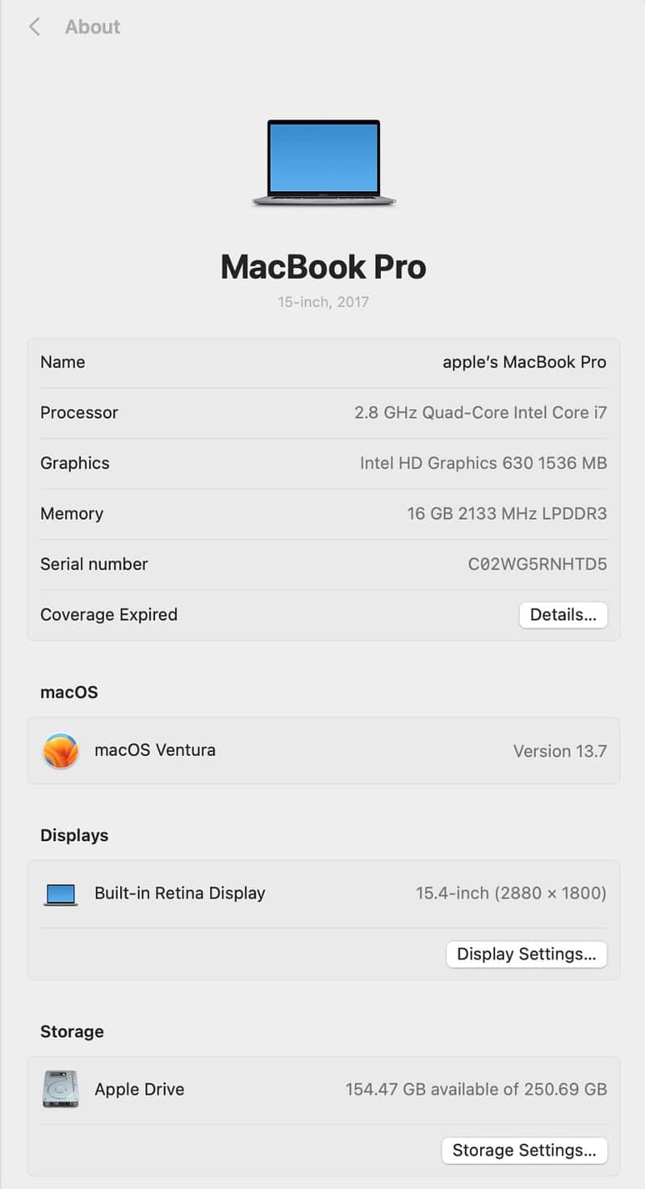Click the available storage text
645x1189 pixels.
[x=476, y=1090]
